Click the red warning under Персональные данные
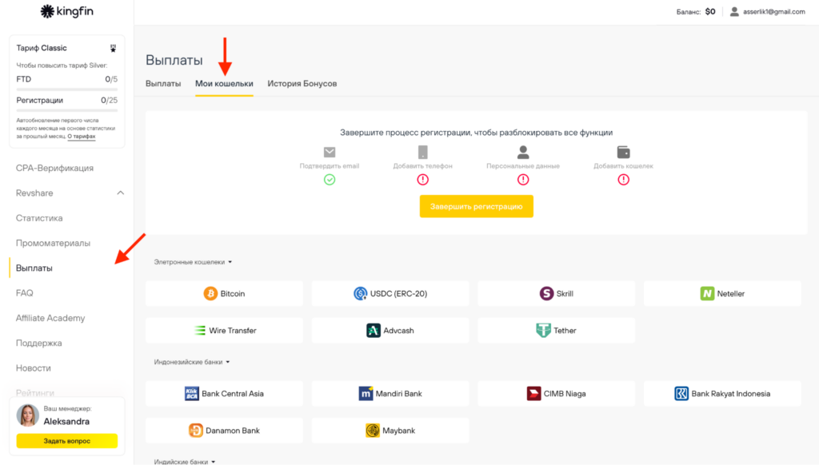Screen dimensions: 819x465 [x=523, y=180]
